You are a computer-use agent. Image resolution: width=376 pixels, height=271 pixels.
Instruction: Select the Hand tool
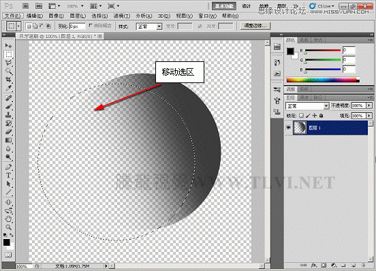[x=8, y=219]
